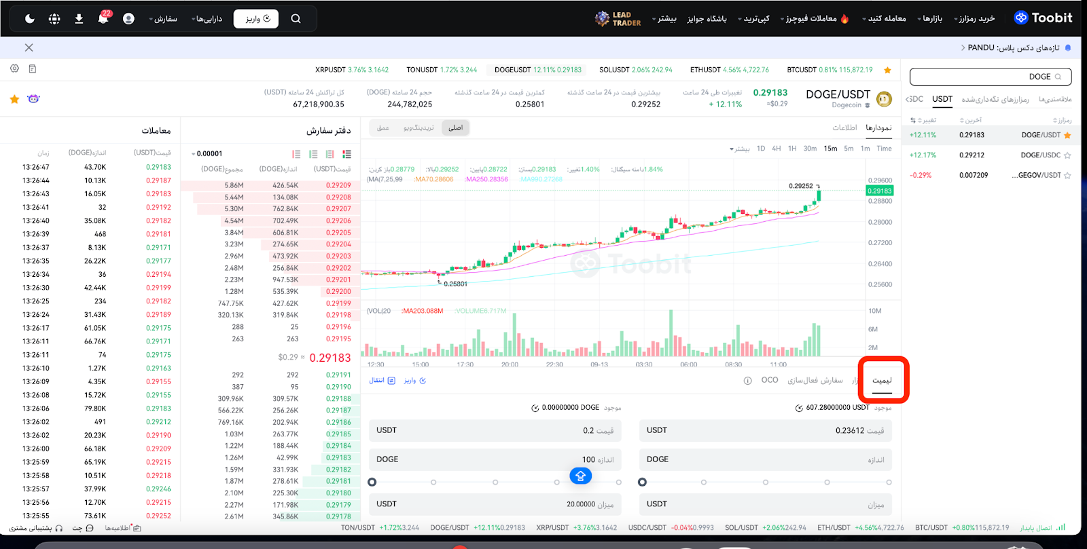Expand the سفارش (orders) dropdown

[163, 19]
